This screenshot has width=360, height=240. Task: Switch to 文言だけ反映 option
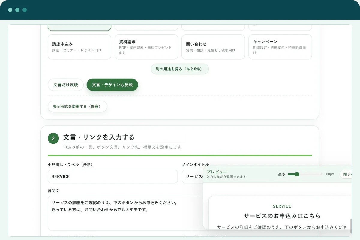tap(66, 85)
